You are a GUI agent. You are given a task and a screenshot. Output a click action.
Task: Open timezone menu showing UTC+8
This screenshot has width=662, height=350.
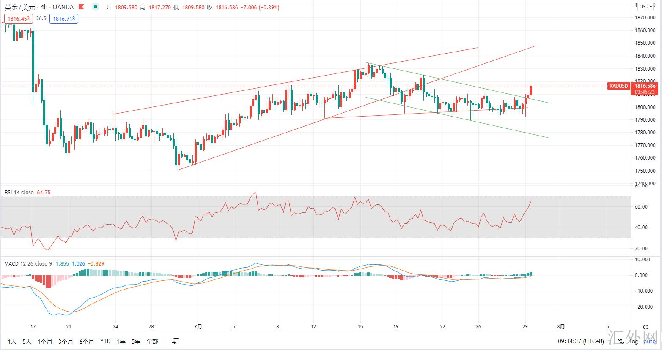(580, 341)
